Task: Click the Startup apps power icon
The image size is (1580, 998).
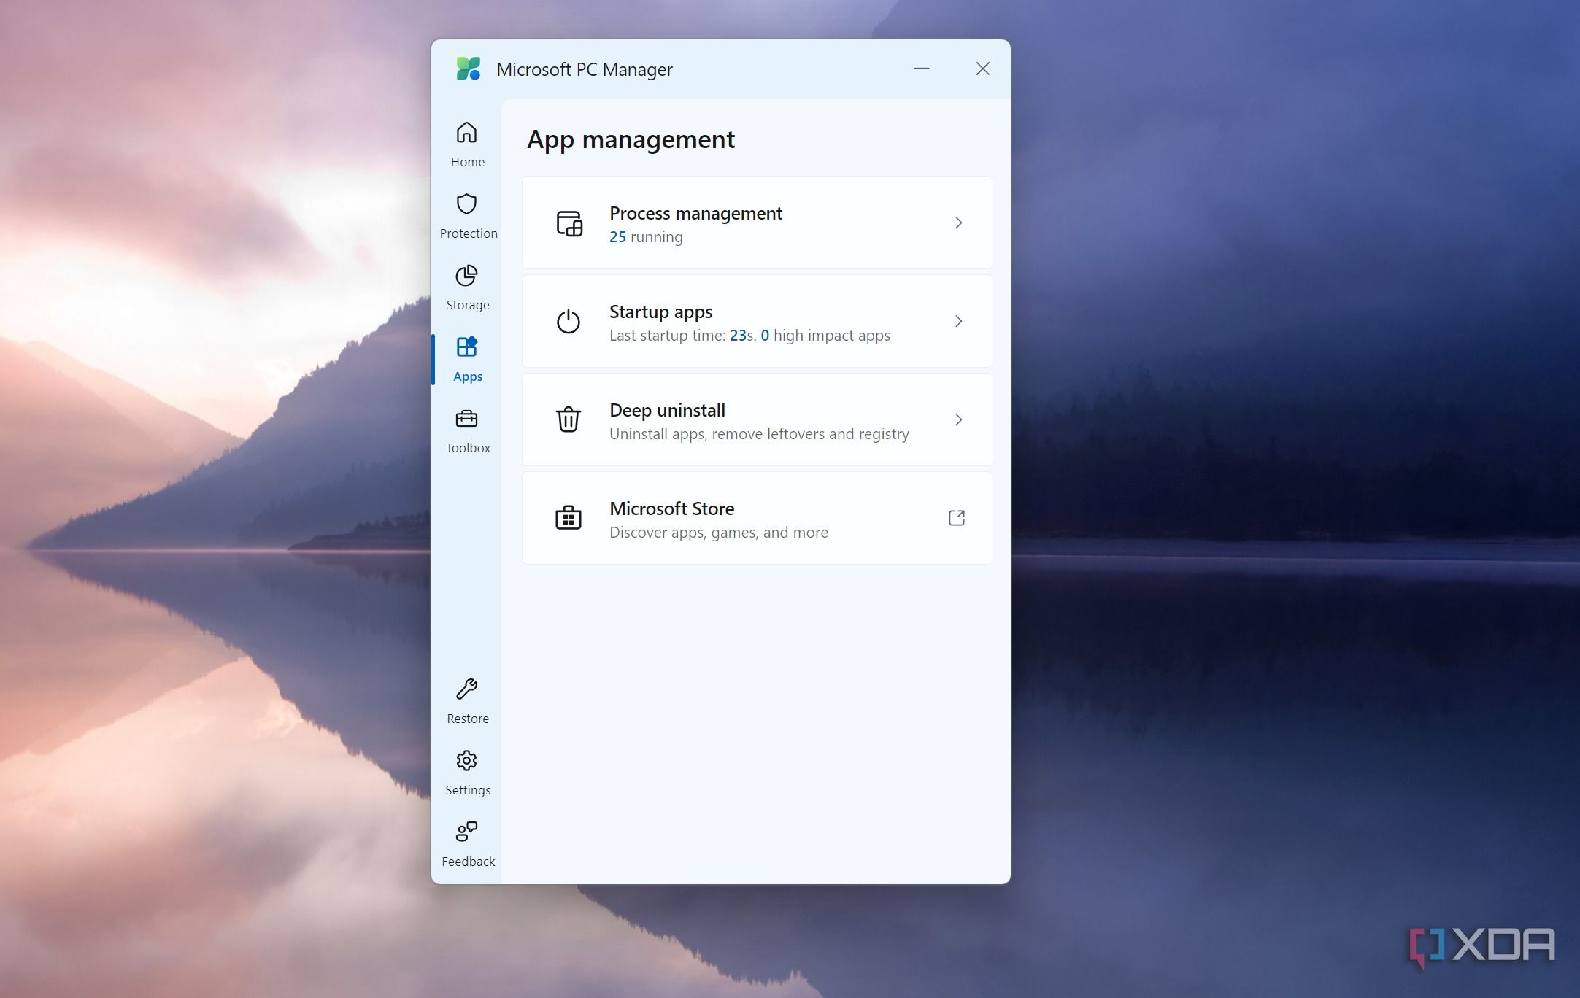Action: tap(569, 322)
